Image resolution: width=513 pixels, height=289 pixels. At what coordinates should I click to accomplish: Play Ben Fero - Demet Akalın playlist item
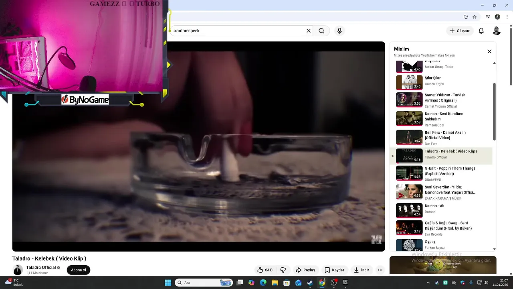coord(441,138)
